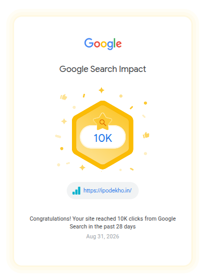Click the Aug 31, 2026 date text

103,236
